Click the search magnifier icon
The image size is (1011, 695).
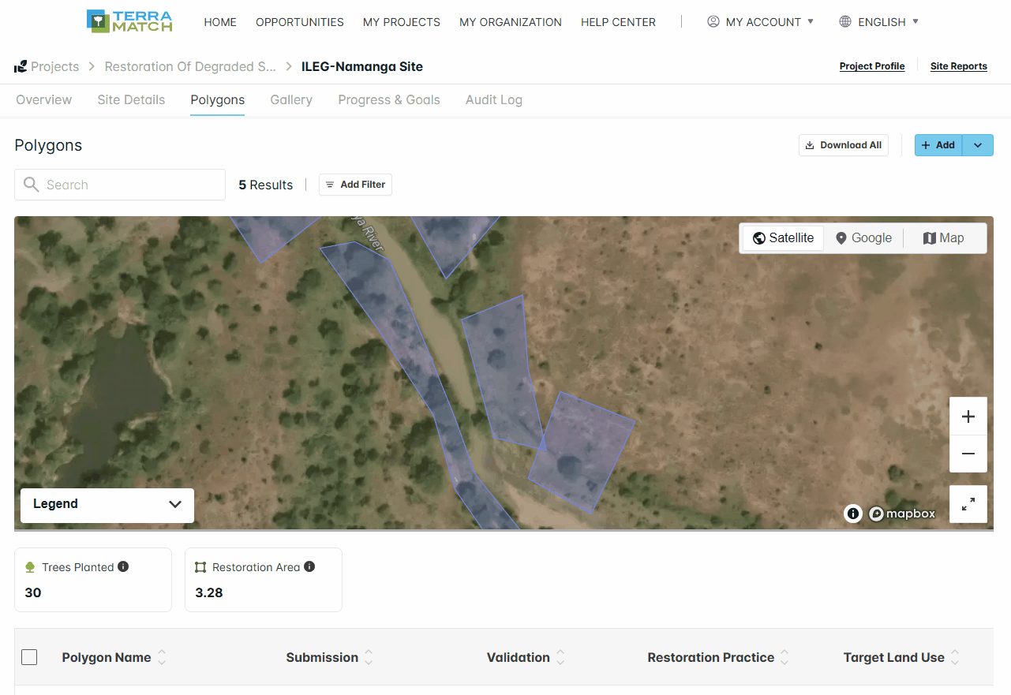click(32, 185)
